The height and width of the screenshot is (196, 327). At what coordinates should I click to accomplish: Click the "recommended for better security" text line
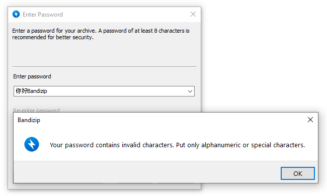click(53, 37)
